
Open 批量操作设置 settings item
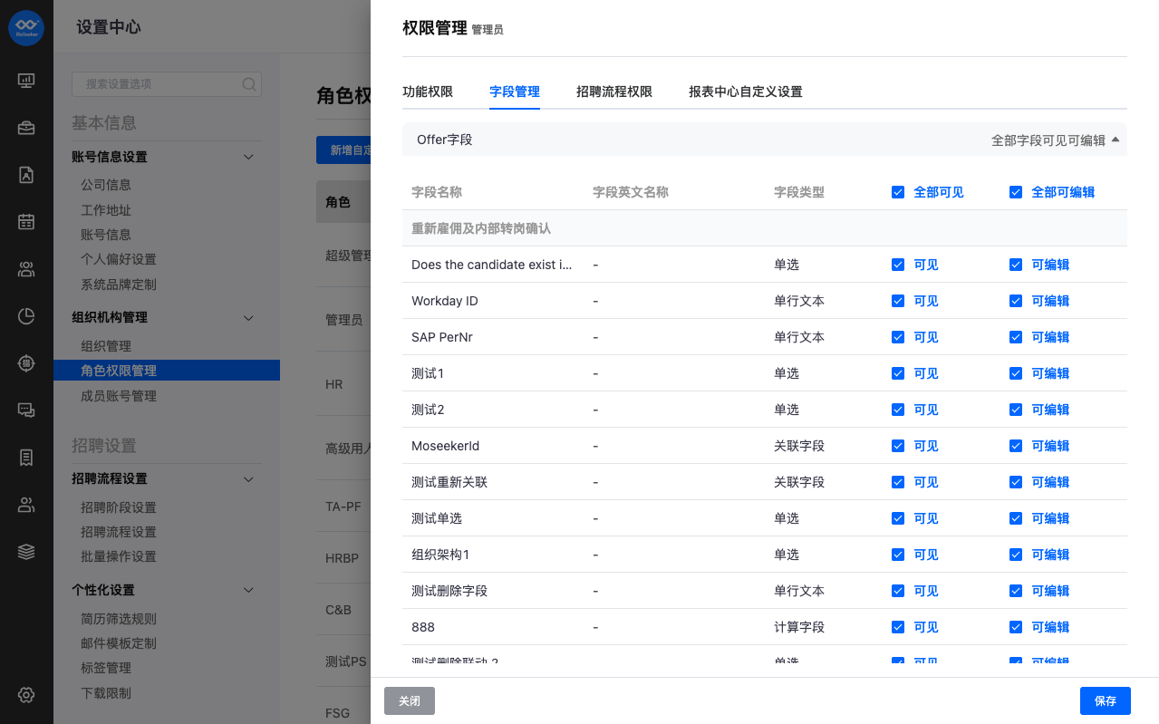coord(119,556)
